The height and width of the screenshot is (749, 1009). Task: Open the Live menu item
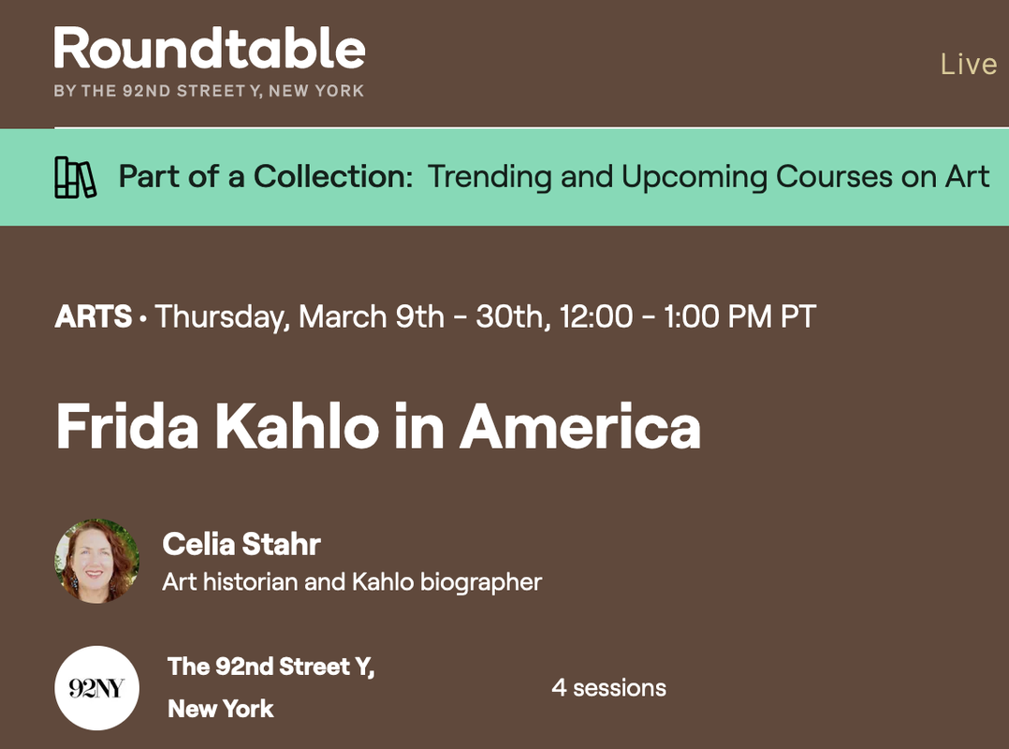click(969, 64)
